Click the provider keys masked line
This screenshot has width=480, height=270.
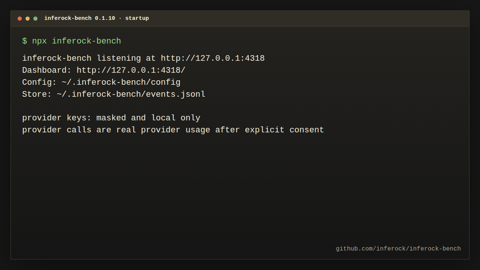(x=111, y=118)
